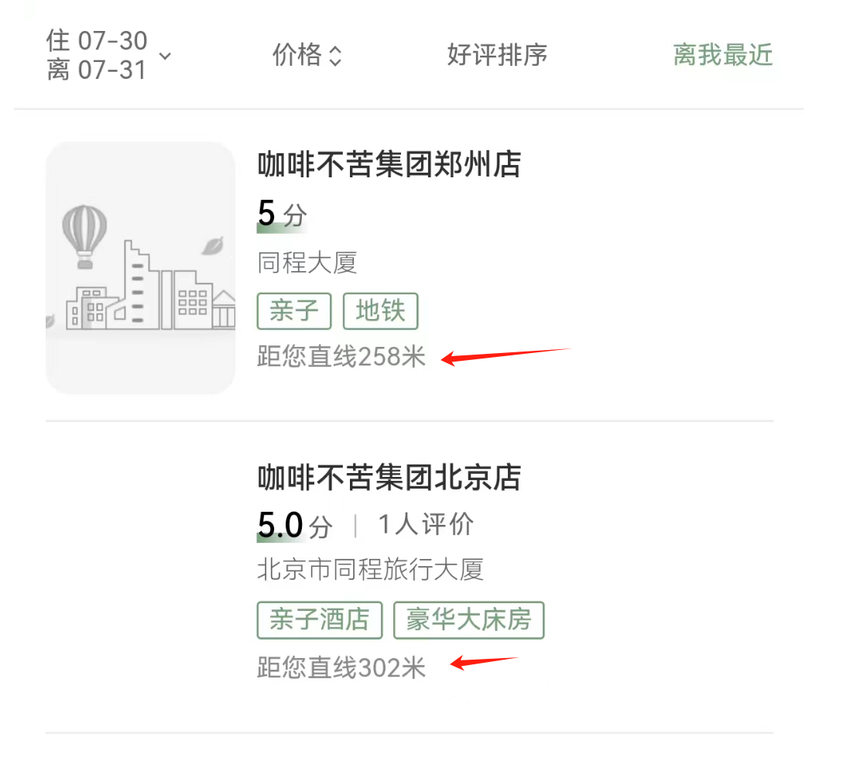Sort by 价格
Image resolution: width=857 pixels, height=758 pixels.
(297, 55)
